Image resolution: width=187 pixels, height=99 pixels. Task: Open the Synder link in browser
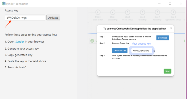pos(20,42)
